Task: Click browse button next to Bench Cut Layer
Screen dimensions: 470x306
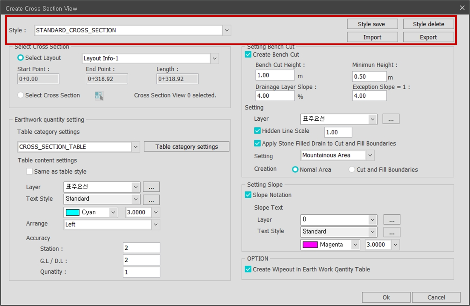Action: coord(391,119)
